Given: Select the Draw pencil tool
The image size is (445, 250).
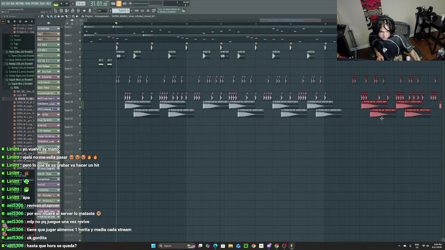Looking at the screenshot, I should click(47, 16).
